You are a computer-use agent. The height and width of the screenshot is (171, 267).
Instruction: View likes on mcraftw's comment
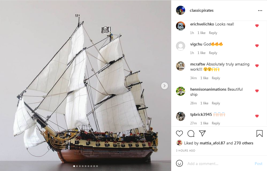(204, 78)
